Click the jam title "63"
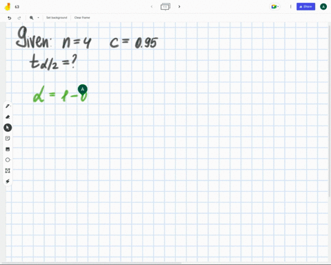The width and height of the screenshot is (331, 265). [17, 7]
